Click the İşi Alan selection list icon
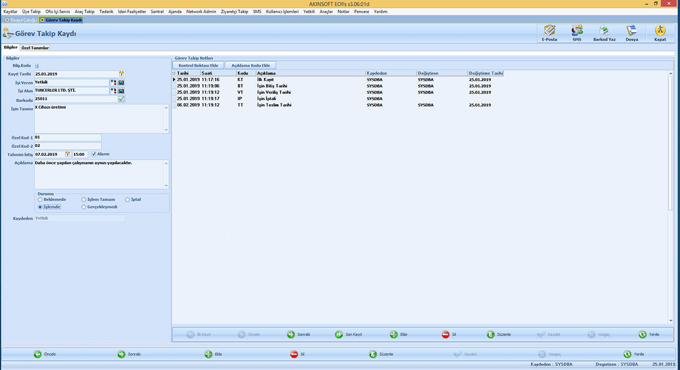Viewport: 680px width, 370px height. tap(113, 91)
